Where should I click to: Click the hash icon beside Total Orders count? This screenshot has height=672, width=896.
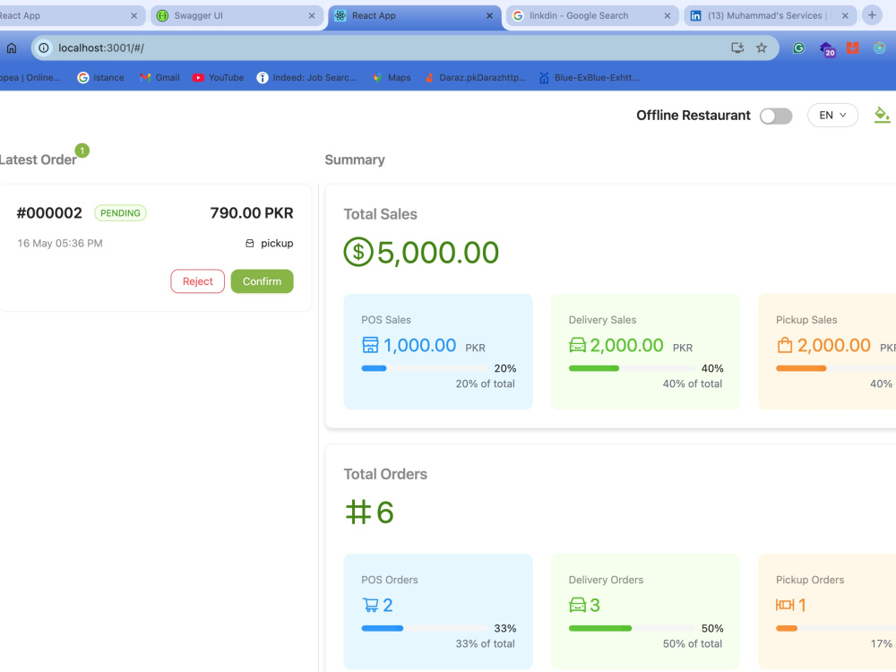coord(358,512)
